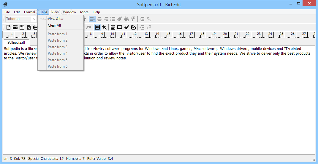Insert the date using the calendar icon

click(113, 27)
